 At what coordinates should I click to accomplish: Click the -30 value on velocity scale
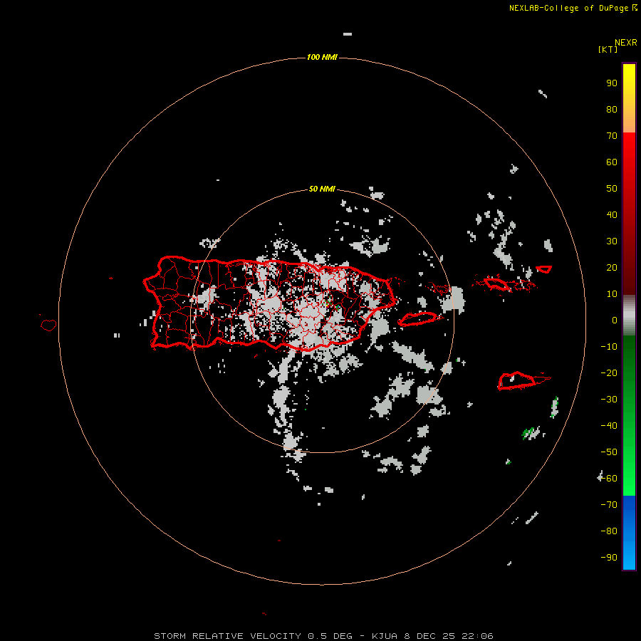(609, 400)
